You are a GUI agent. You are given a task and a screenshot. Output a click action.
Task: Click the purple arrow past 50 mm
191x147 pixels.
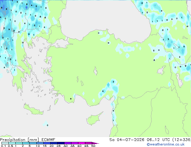pos(95,143)
